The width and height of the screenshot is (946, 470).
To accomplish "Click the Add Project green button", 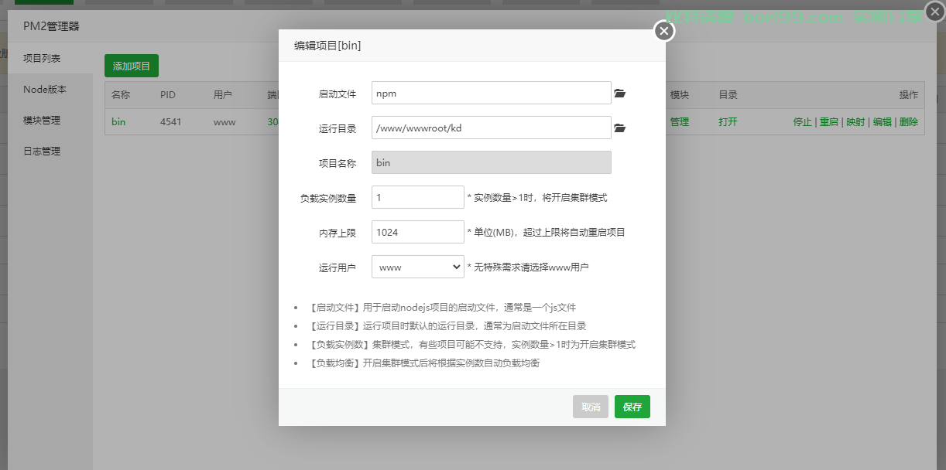I will pos(132,66).
